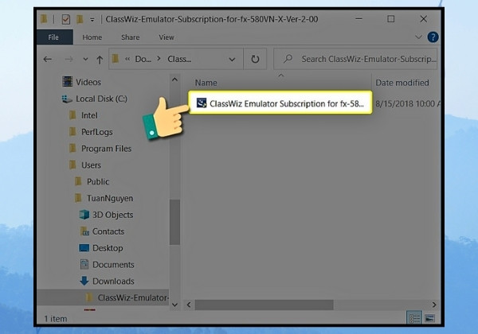This screenshot has width=478, height=334.
Task: Click the New folder quick access icon
Action: (80, 19)
